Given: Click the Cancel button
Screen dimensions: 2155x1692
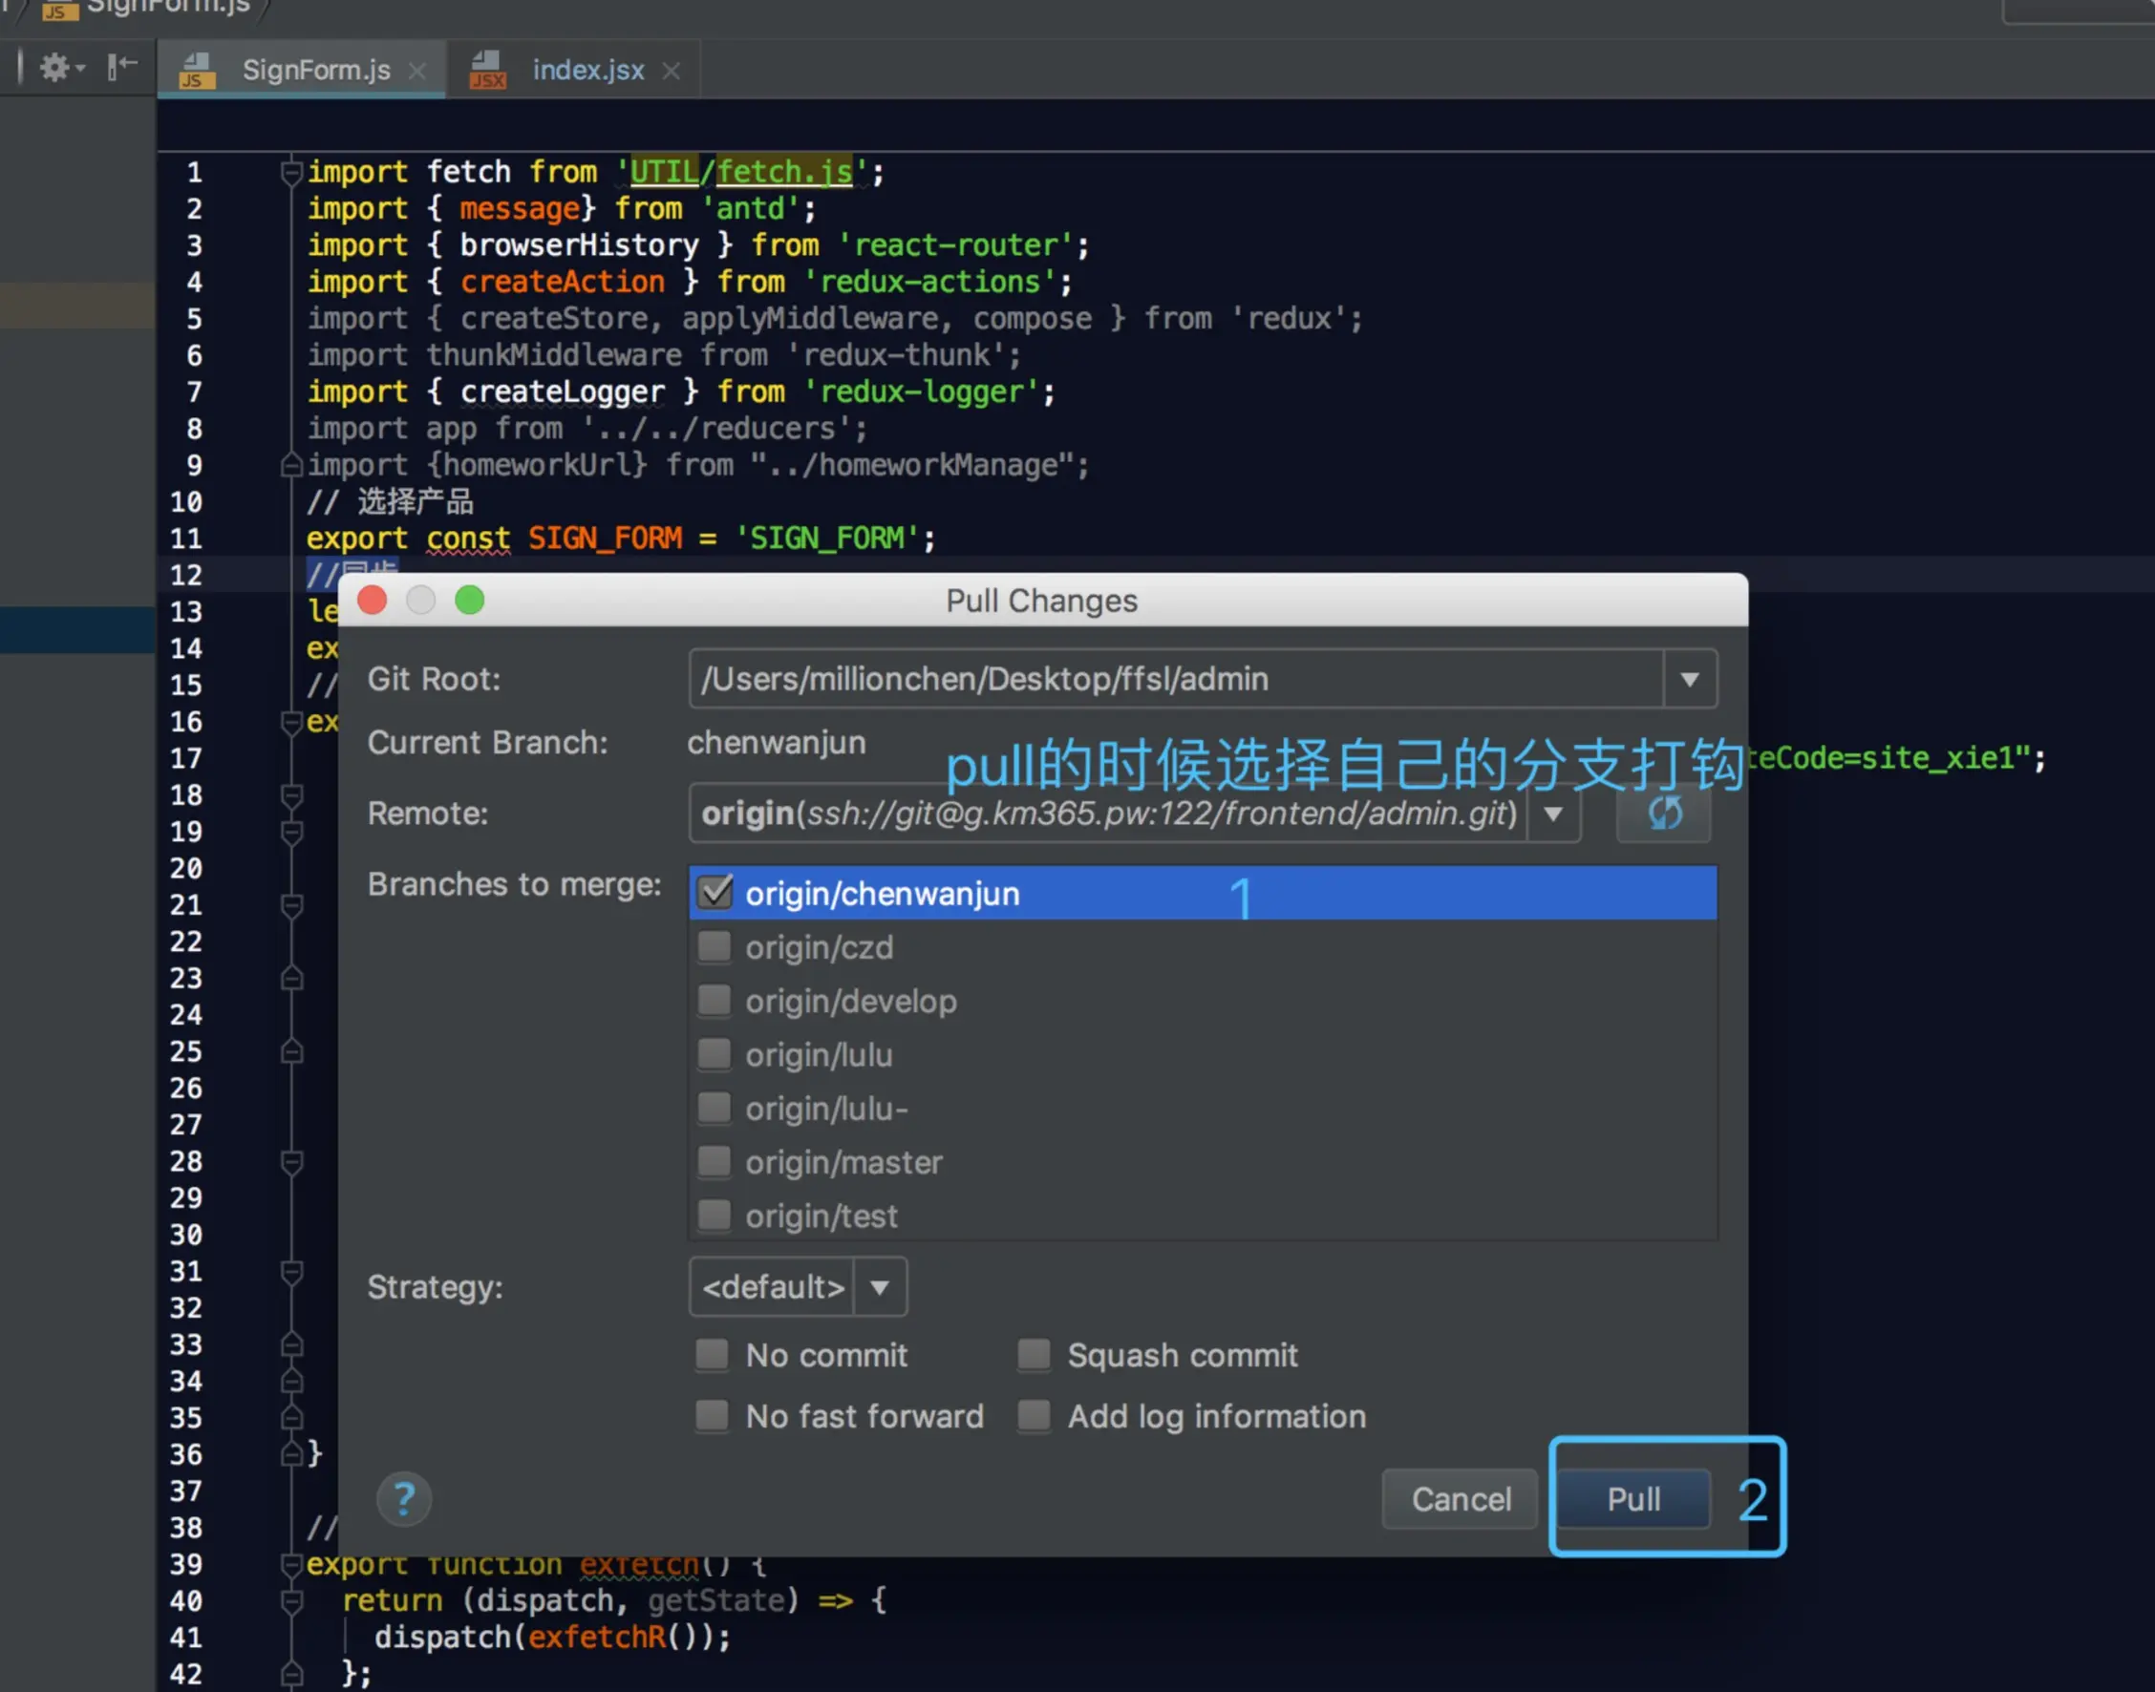Looking at the screenshot, I should point(1460,1499).
